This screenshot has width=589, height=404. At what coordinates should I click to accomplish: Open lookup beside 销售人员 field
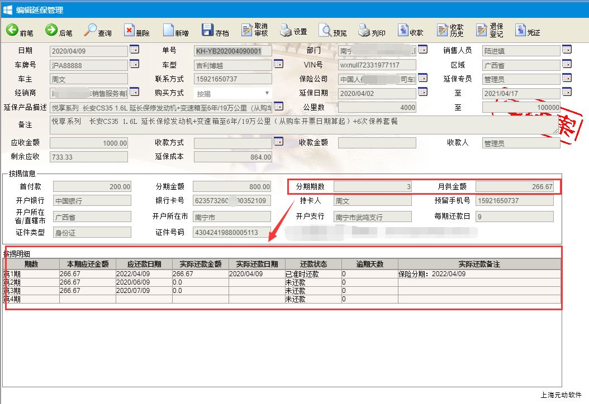(x=567, y=49)
